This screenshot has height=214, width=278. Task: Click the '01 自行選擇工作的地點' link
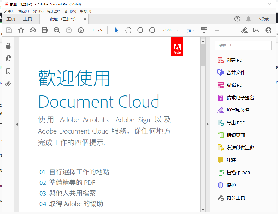click(x=74, y=172)
